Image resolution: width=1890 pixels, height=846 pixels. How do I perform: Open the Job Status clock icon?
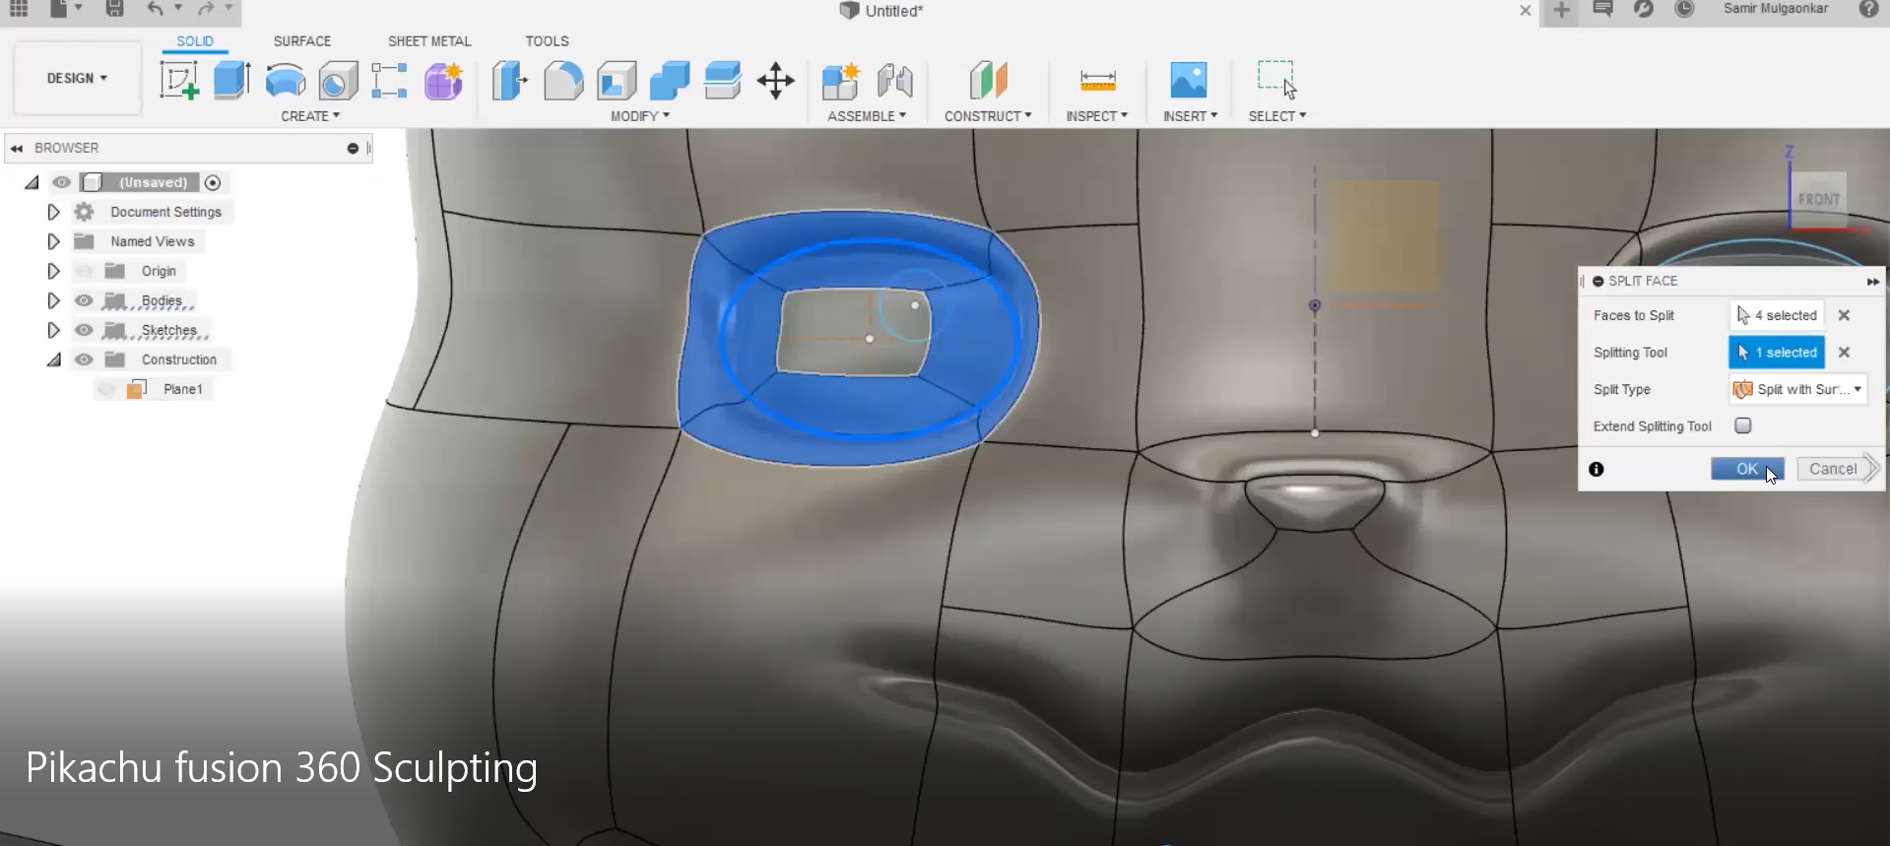1685,9
